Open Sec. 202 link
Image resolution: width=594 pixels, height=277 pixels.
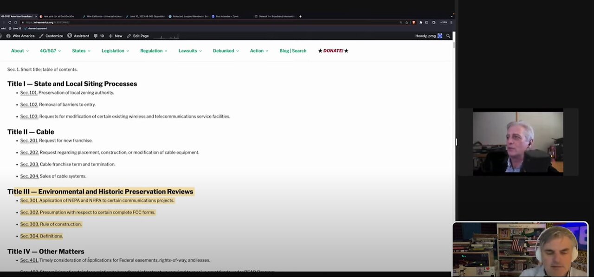pos(29,152)
